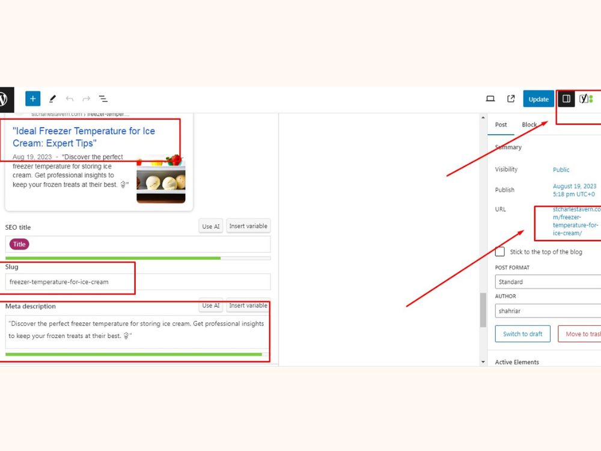The height and width of the screenshot is (451, 601).
Task: Focus the SEO title input field
Action: point(138,244)
